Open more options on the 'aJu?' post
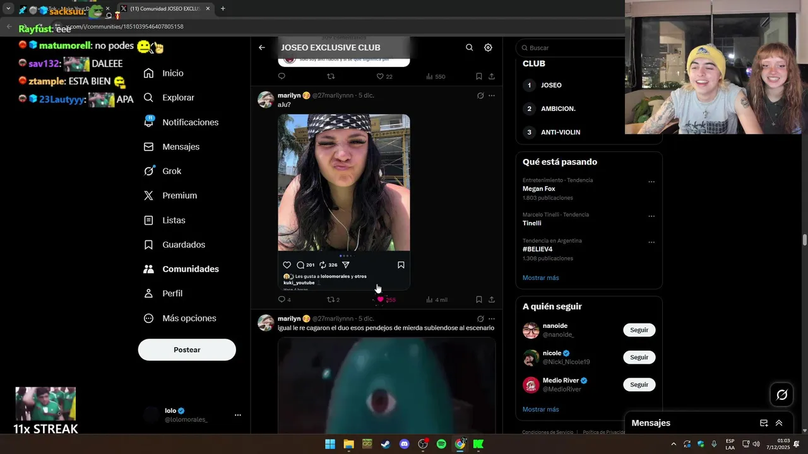The width and height of the screenshot is (808, 454). (x=492, y=96)
